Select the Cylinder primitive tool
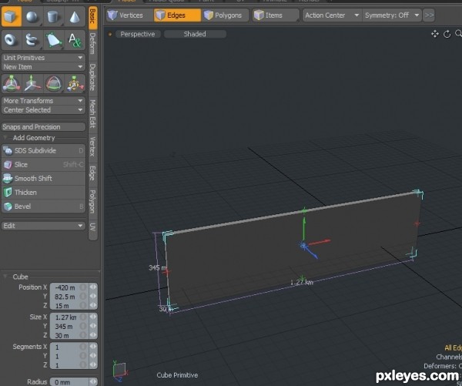462x386 pixels. pyautogui.click(x=53, y=17)
